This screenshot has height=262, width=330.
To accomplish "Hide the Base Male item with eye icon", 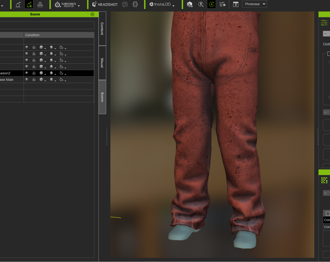I will (x=27, y=80).
